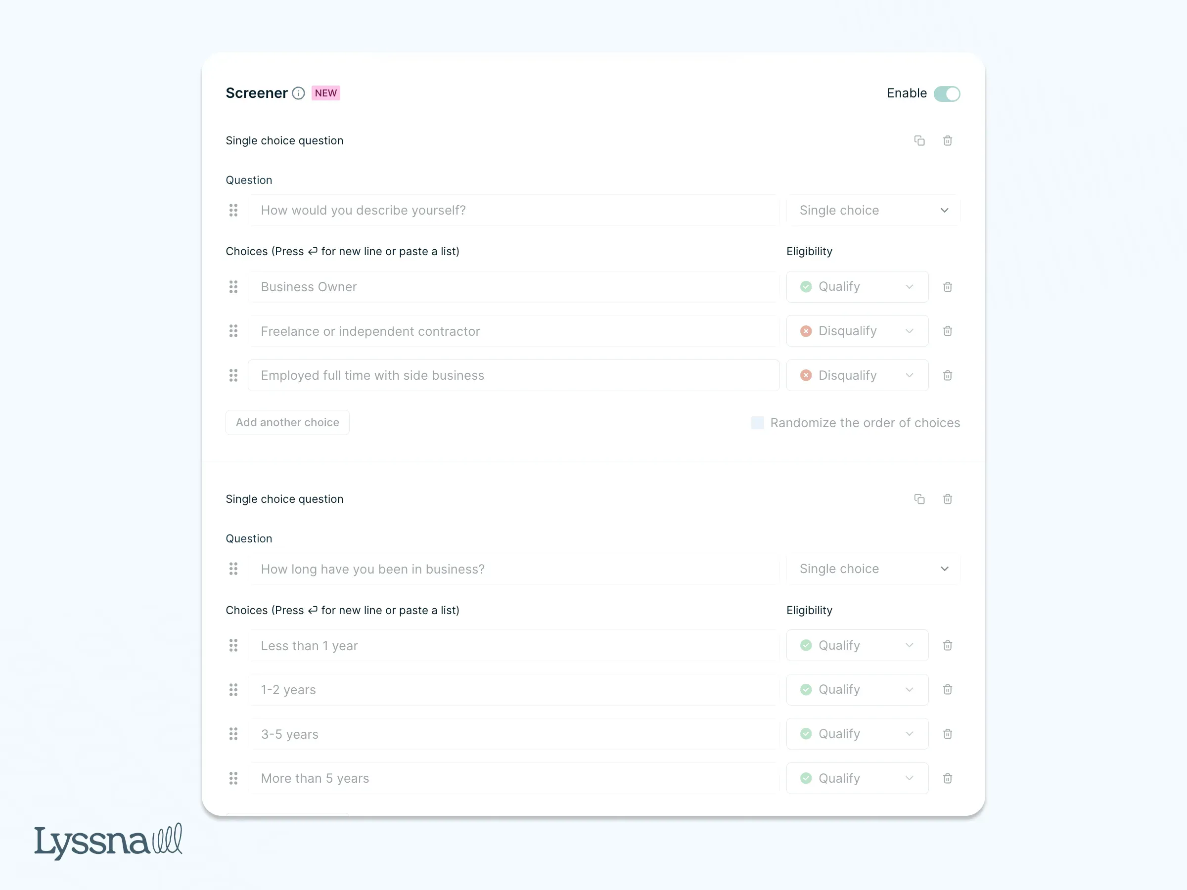
Task: Click the Lyssna logo
Action: coord(107,840)
